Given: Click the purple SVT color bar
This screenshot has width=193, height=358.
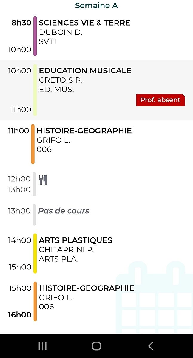Looking at the screenshot, I should pos(35,36).
